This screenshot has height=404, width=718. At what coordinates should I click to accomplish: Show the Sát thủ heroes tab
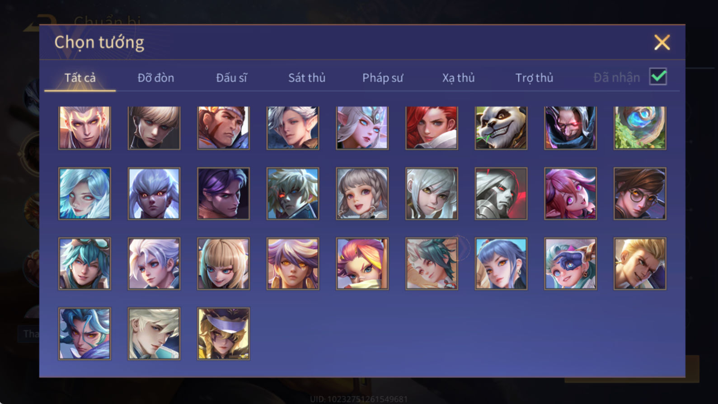click(x=307, y=78)
